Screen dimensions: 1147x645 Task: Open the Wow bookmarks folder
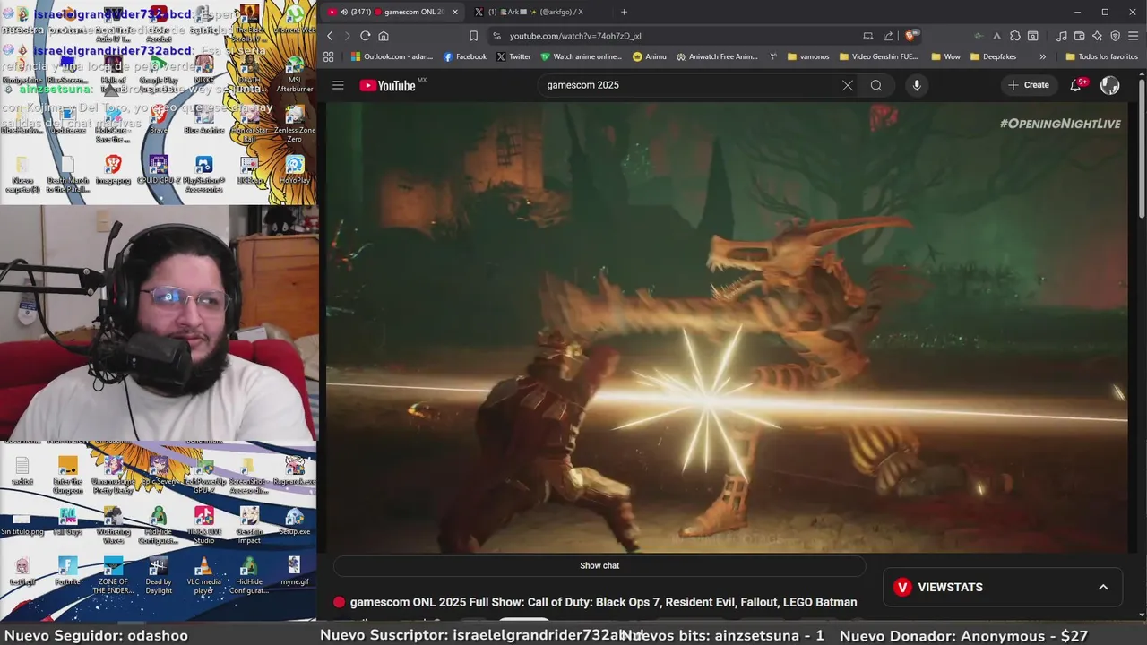pyautogui.click(x=946, y=56)
